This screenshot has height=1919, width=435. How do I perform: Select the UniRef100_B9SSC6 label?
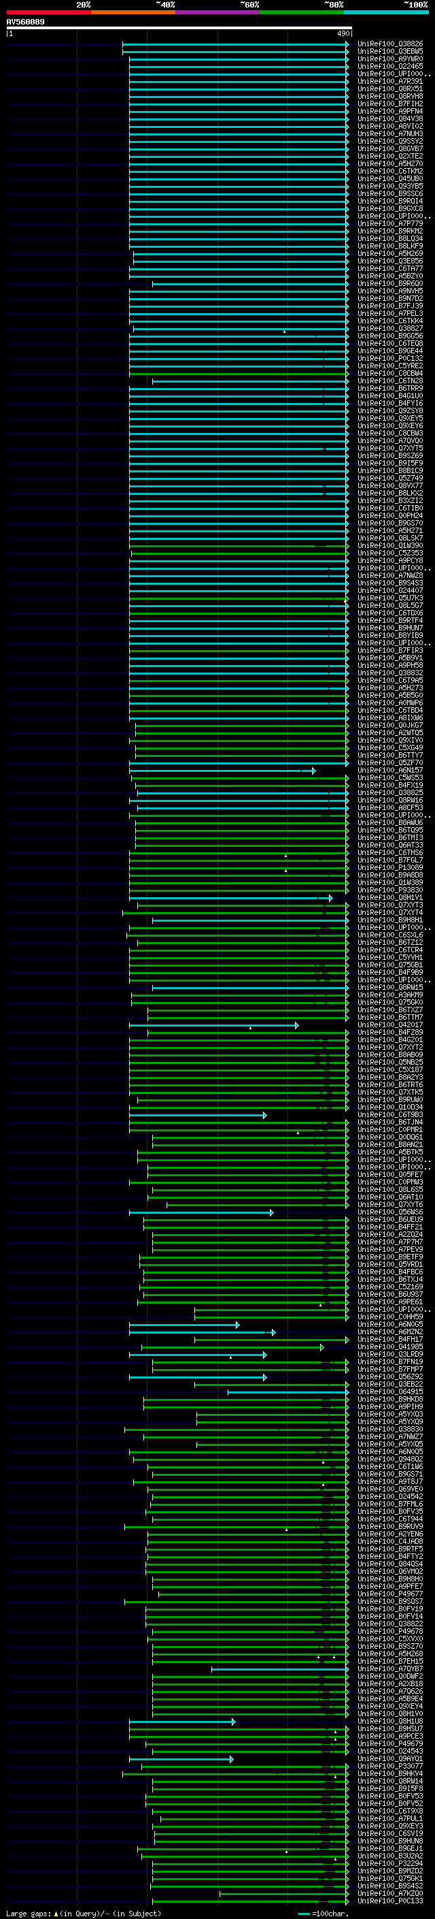click(390, 194)
